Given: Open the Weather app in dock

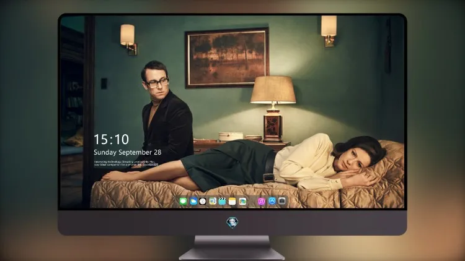Looking at the screenshot, I should pyautogui.click(x=193, y=201).
